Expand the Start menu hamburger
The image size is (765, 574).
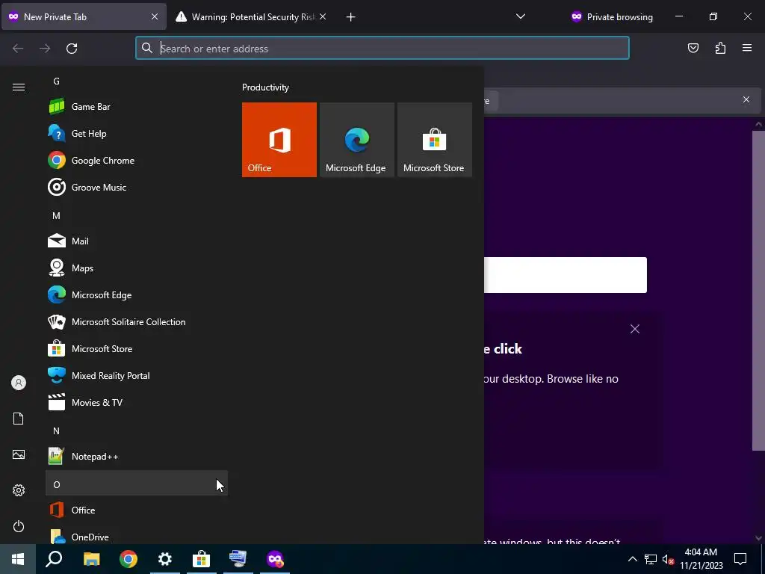tap(19, 87)
